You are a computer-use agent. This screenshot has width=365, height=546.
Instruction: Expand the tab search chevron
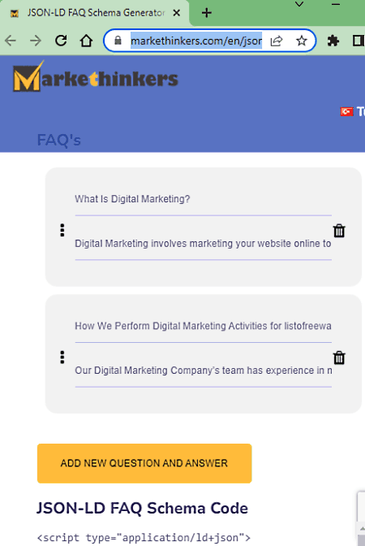(299, 5)
